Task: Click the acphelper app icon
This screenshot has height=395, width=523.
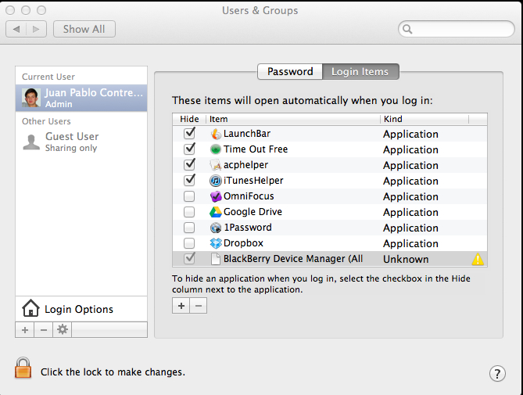Action: pos(216,165)
